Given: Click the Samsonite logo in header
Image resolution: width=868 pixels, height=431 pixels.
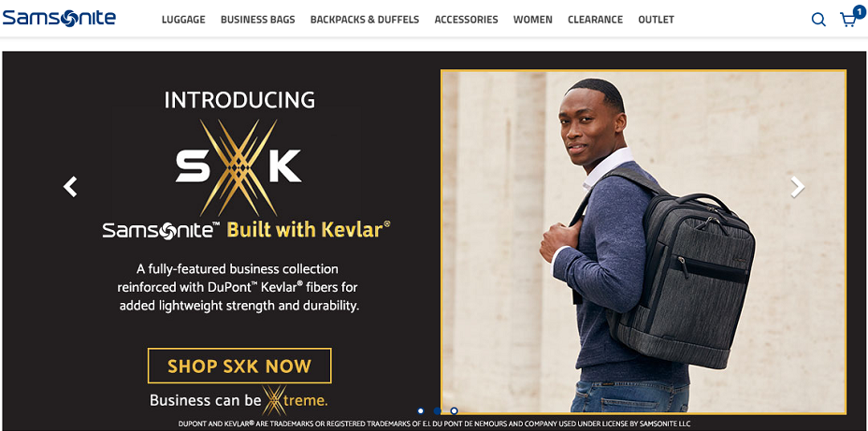Looking at the screenshot, I should (59, 18).
